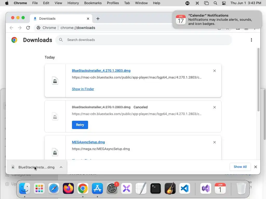Click the date and time in menu bar
The width and height of the screenshot is (266, 199).
246,3
